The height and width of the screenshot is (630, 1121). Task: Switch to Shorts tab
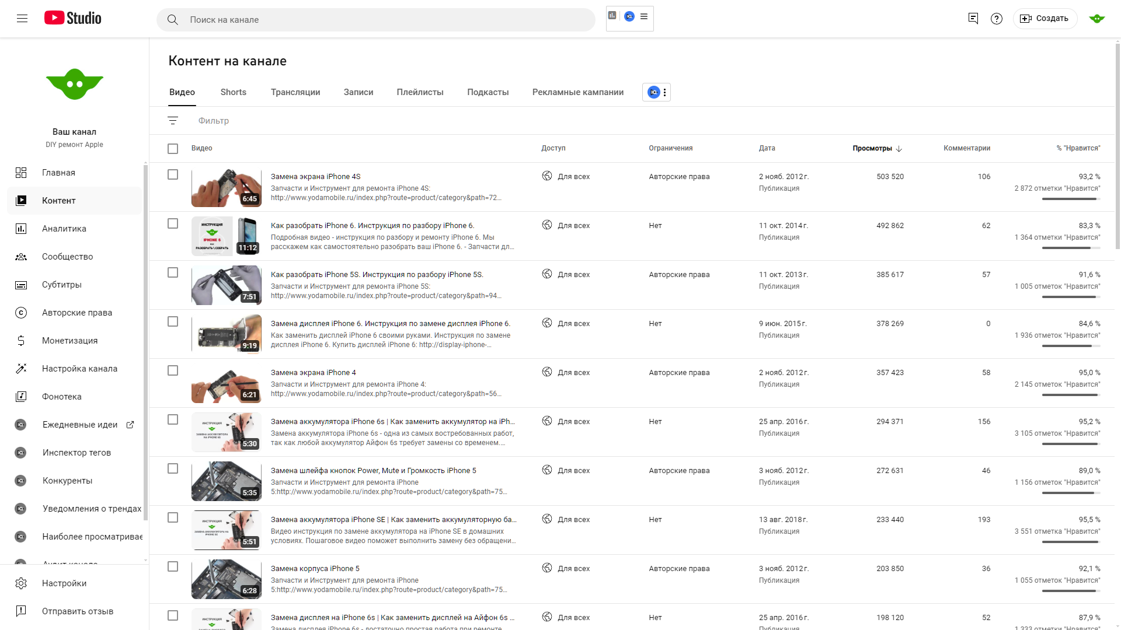(234, 92)
